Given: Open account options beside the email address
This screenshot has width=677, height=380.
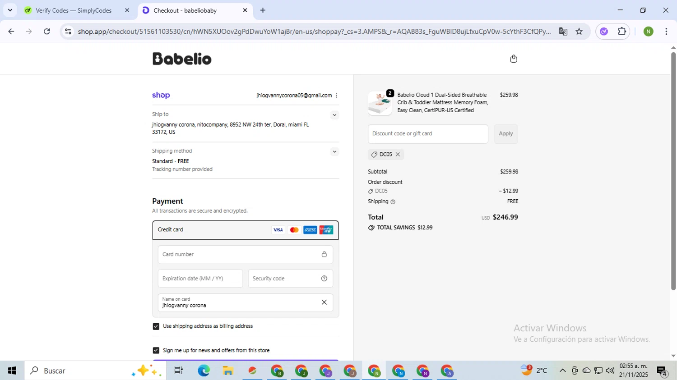Looking at the screenshot, I should [x=336, y=96].
